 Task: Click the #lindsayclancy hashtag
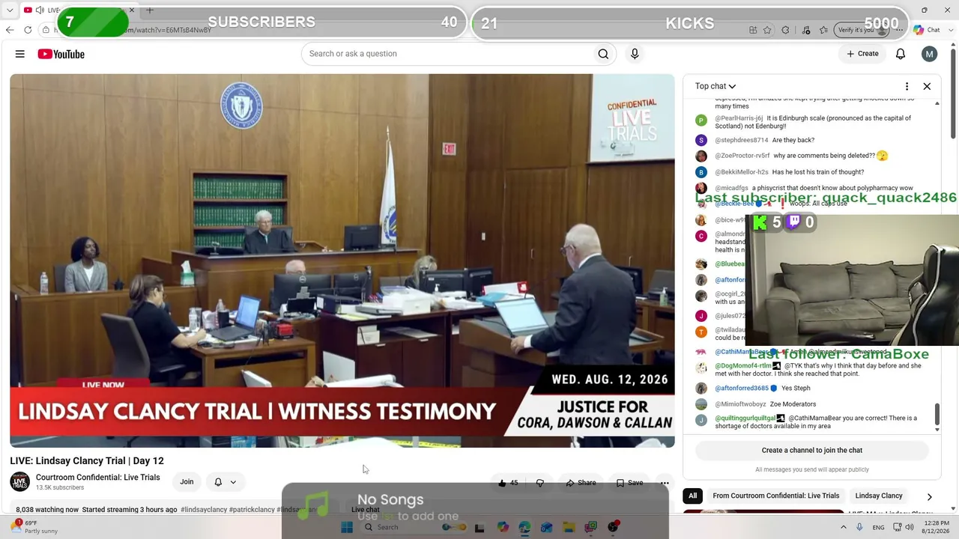[x=204, y=510]
